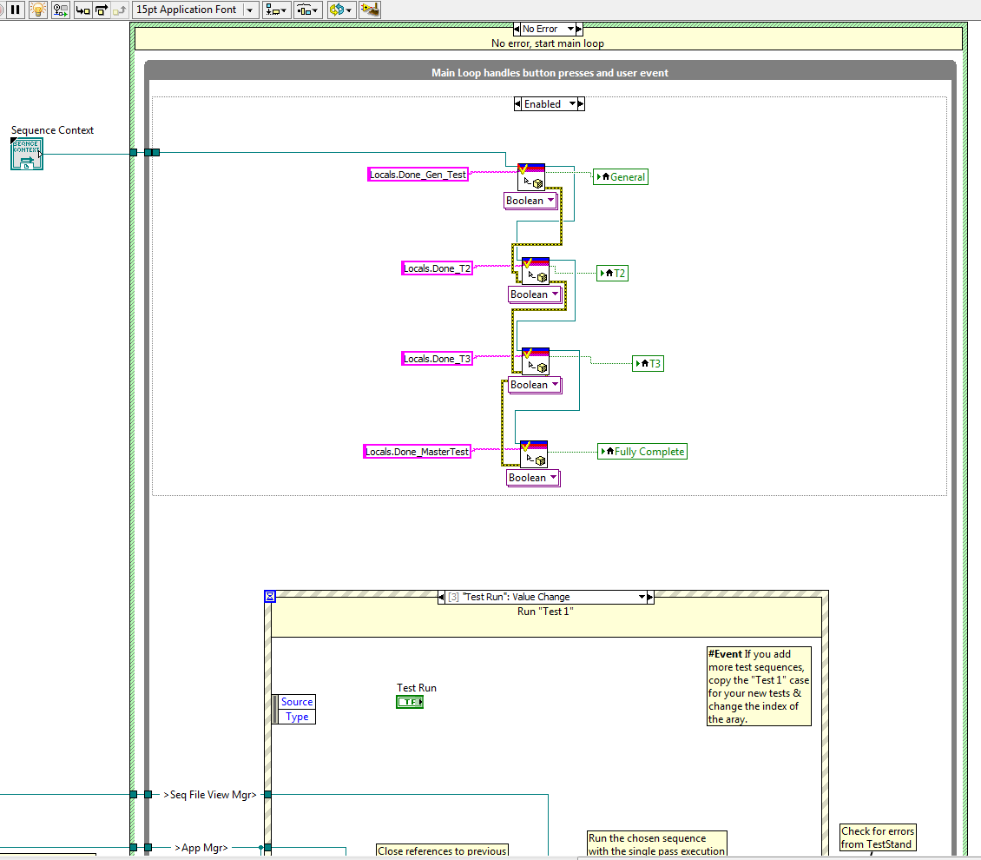This screenshot has width=981, height=860.
Task: Click property node wired to Locals.Done_Gen_Test
Action: [531, 177]
